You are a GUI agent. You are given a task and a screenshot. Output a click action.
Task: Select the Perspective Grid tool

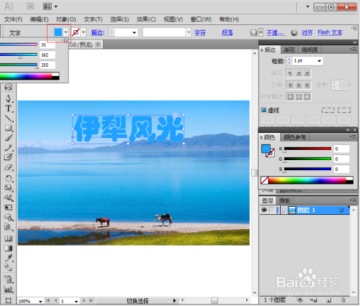(x=9, y=227)
